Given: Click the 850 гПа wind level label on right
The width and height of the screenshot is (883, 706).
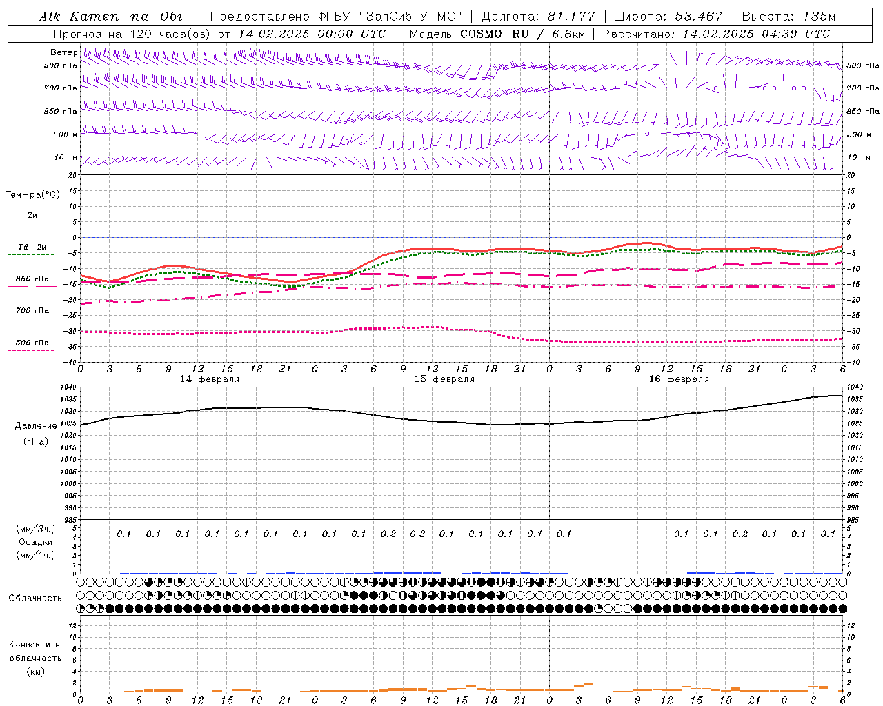Looking at the screenshot, I should tap(863, 111).
